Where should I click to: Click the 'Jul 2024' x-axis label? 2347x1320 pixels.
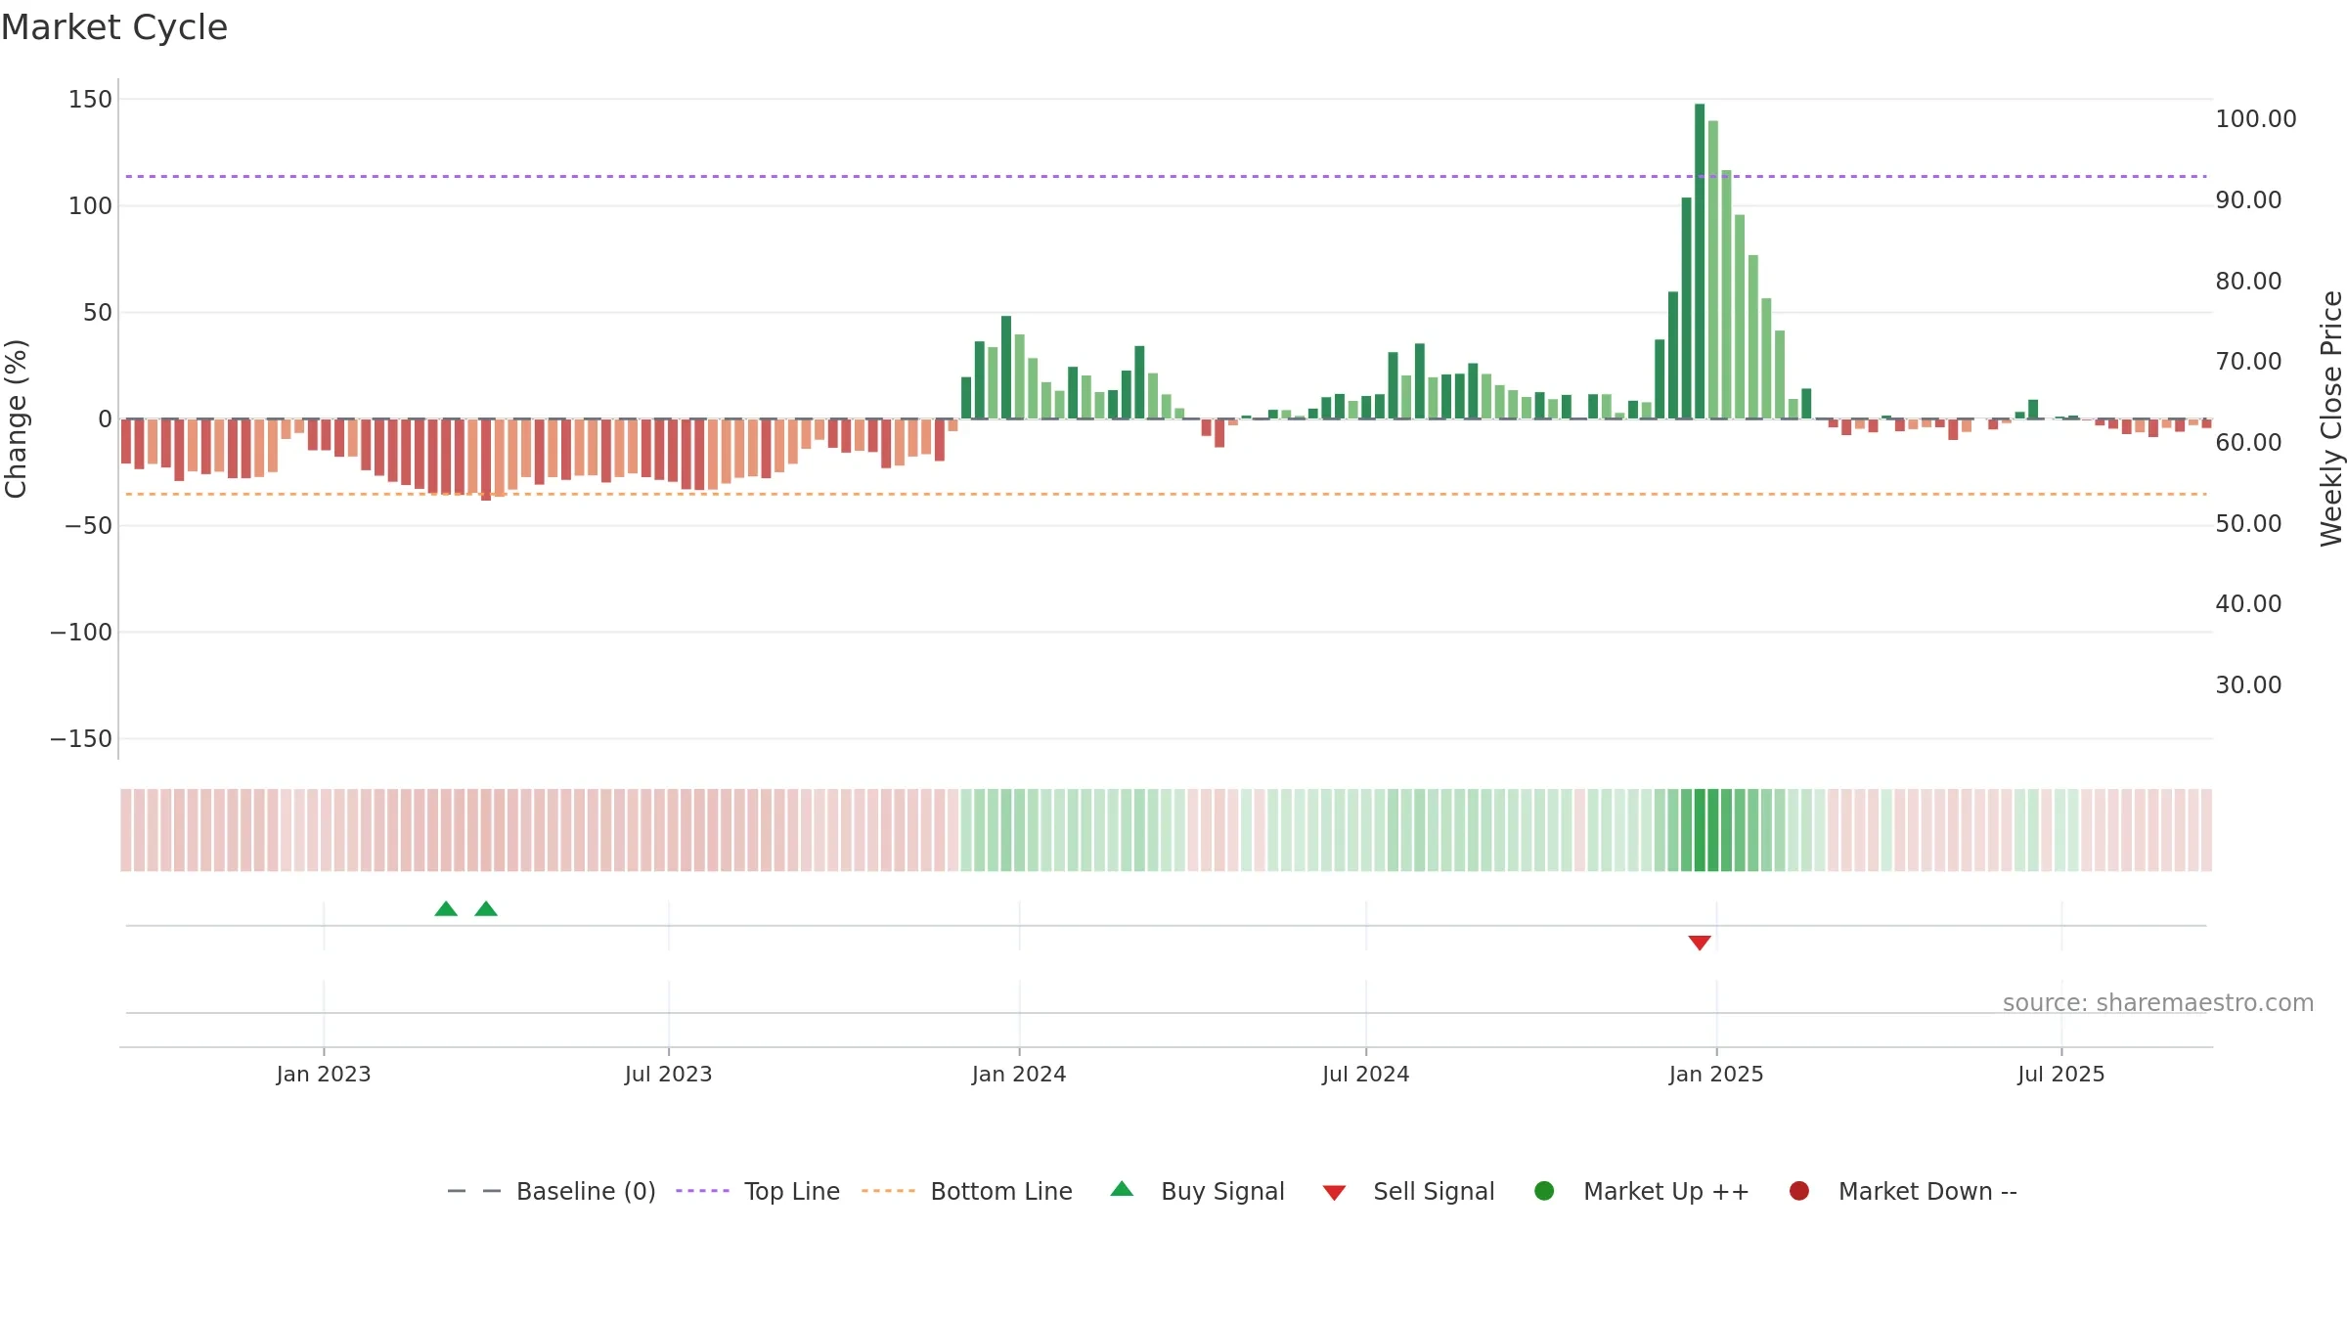click(1366, 1075)
